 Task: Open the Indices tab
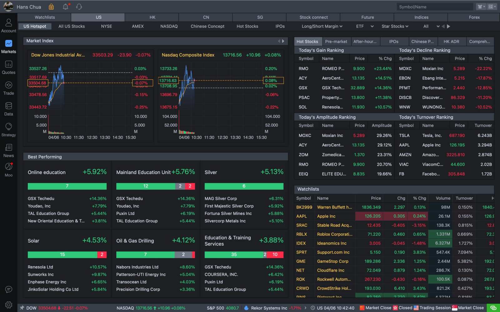pyautogui.click(x=421, y=17)
